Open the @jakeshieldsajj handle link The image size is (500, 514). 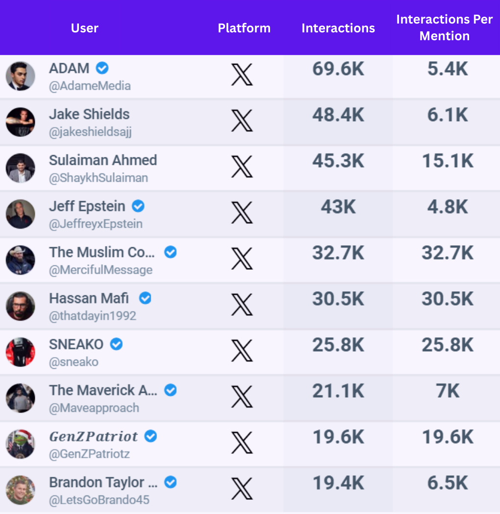[x=90, y=132]
